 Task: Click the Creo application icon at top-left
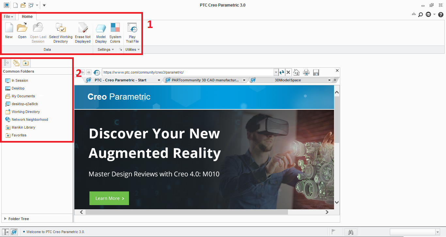point(6,5)
